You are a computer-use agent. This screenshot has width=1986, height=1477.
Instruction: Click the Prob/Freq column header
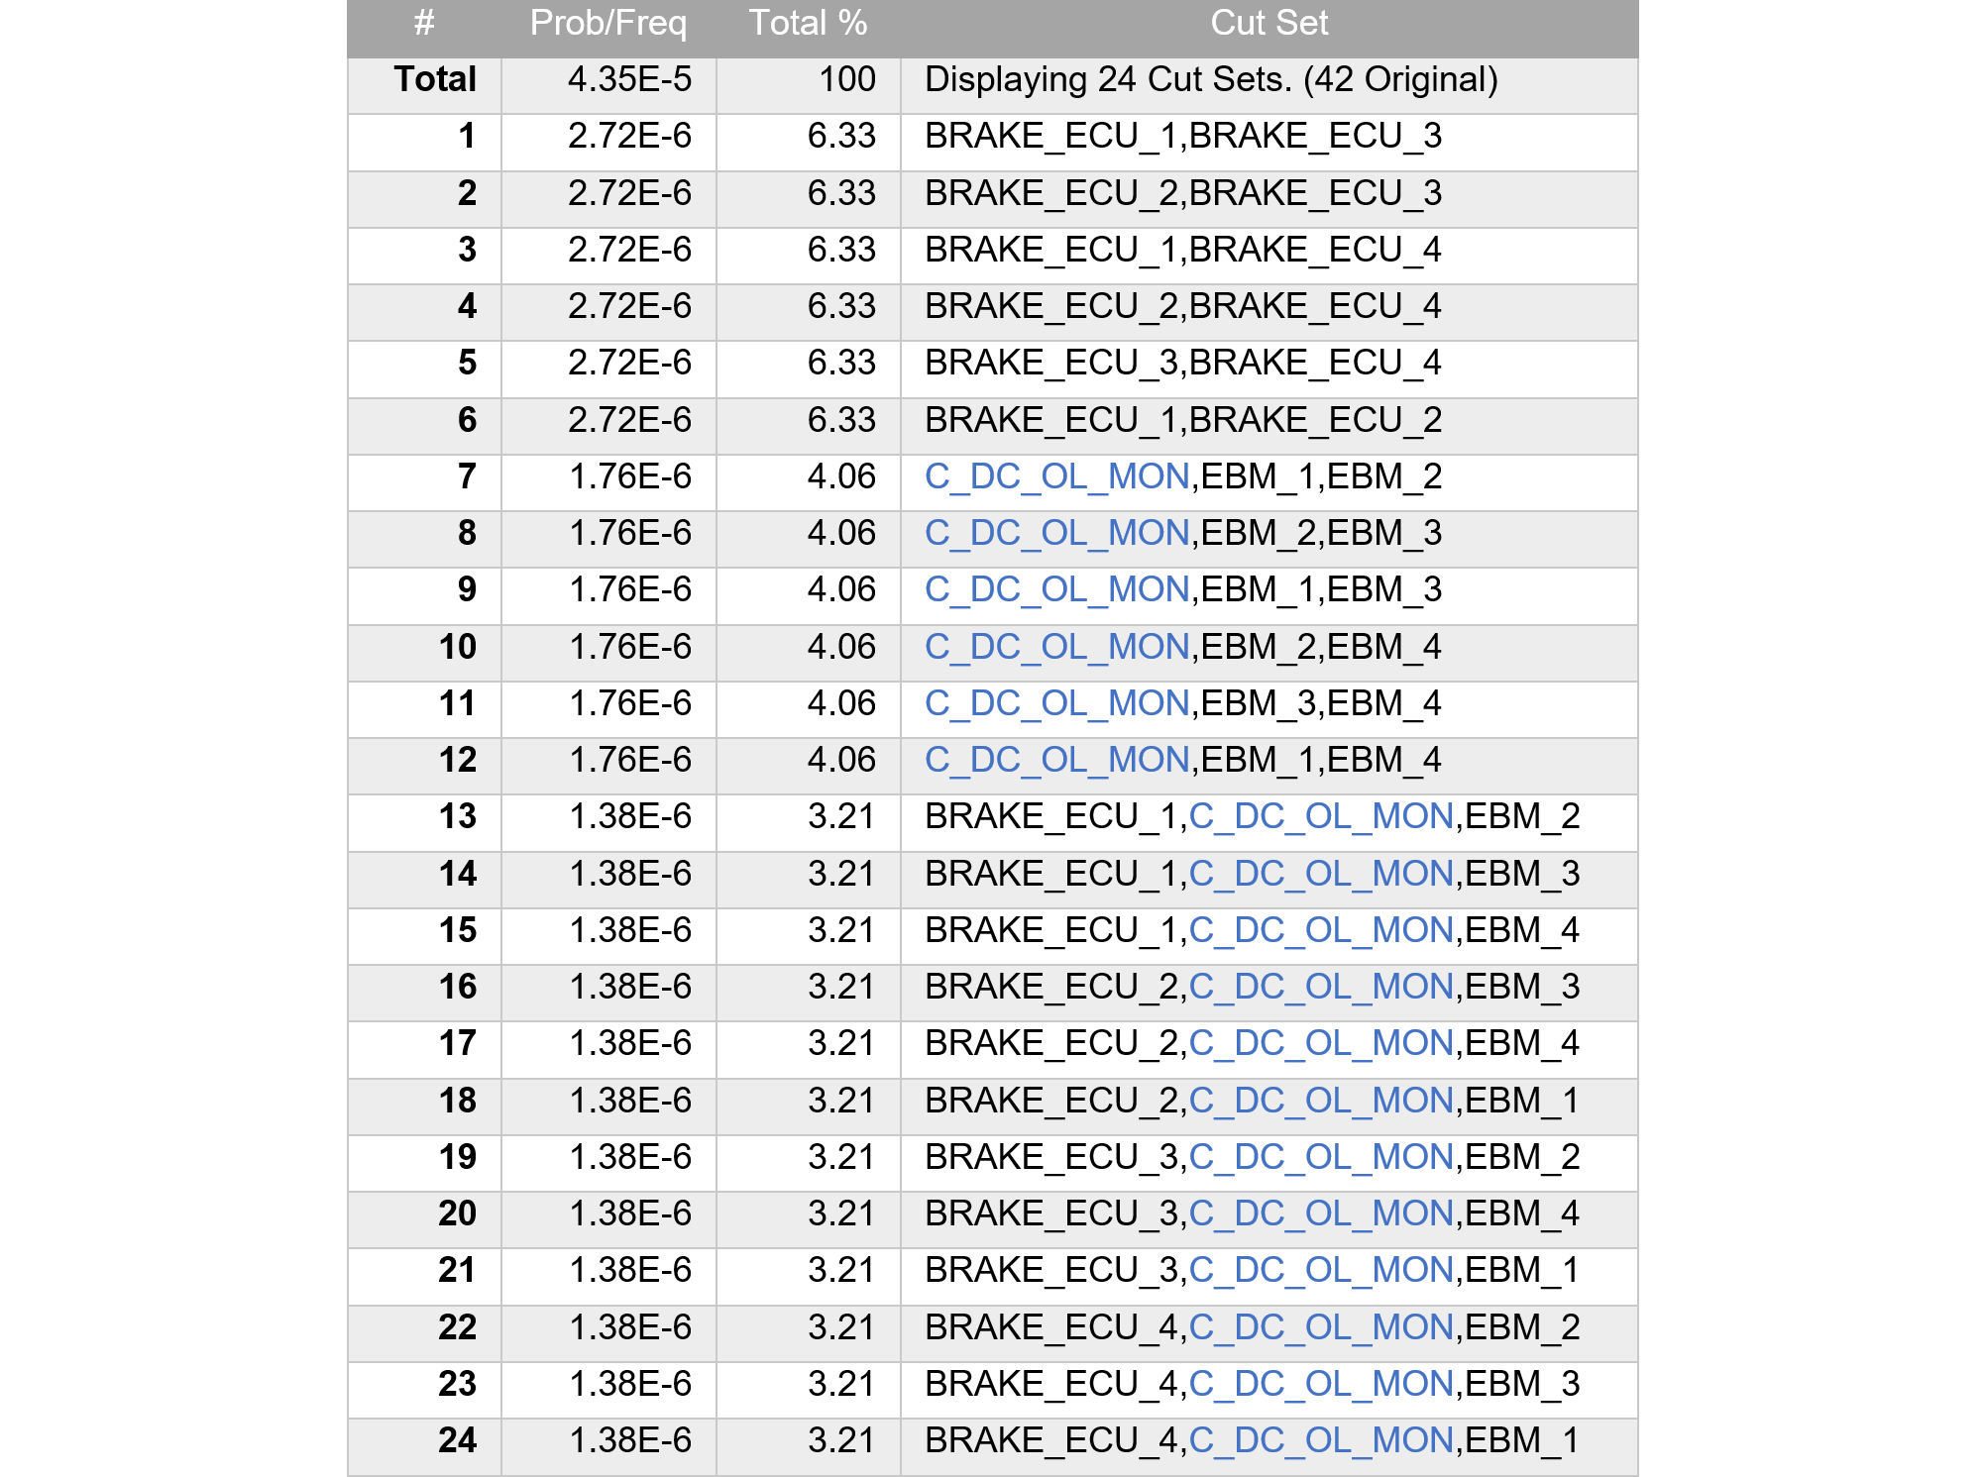click(x=607, y=23)
